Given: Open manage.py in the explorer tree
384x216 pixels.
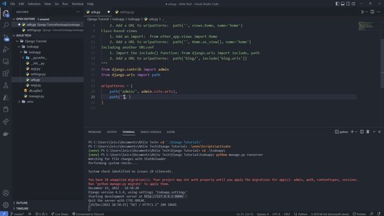Looking at the screenshot, I should tap(36, 96).
